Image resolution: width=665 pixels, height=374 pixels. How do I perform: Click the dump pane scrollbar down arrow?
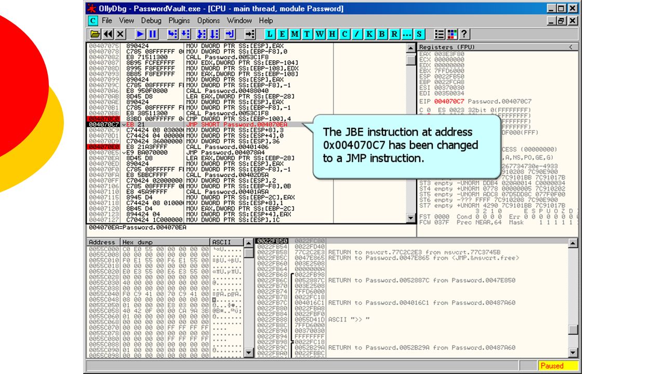(249, 353)
